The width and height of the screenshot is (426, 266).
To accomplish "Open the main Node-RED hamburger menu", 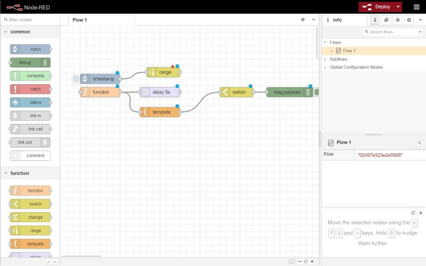I will [417, 7].
